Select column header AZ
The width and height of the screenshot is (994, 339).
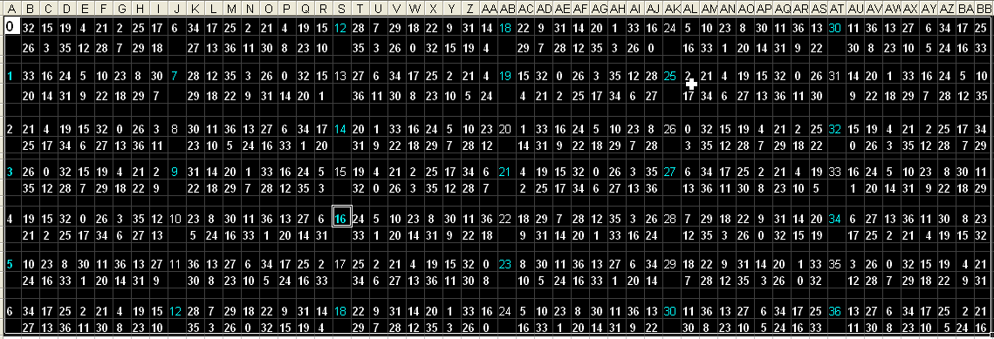tap(947, 10)
